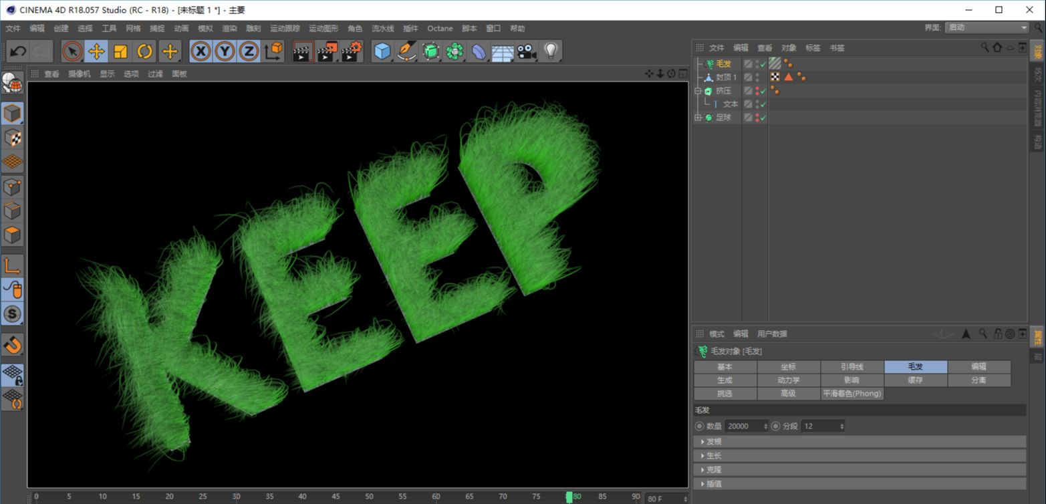Viewport: 1046px width, 504px height.
Task: Collapse the 挤压 tree node
Action: (x=698, y=91)
